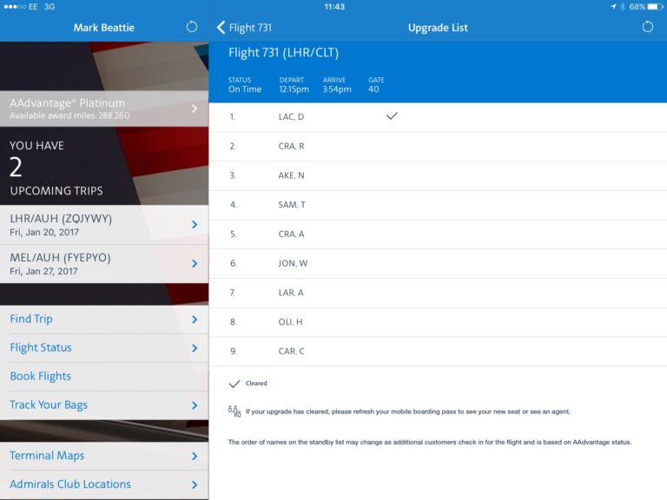The height and width of the screenshot is (500, 667).
Task: Select upgrade list entry CAR, C
Action: (x=438, y=352)
